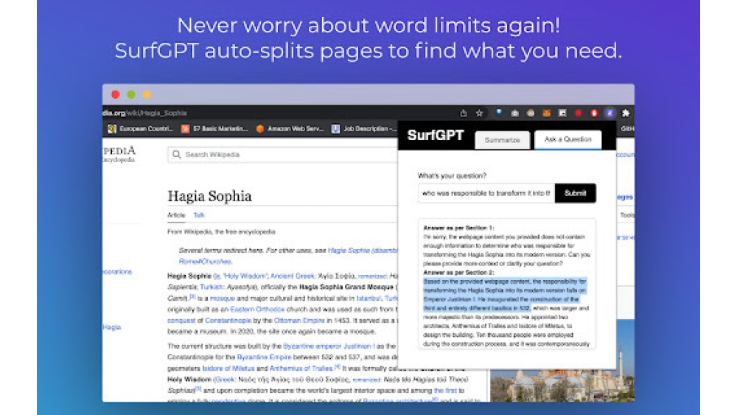This screenshot has height=415, width=737.
Task: Click the Hagia Sophia photo thumbnail
Action: (562, 361)
